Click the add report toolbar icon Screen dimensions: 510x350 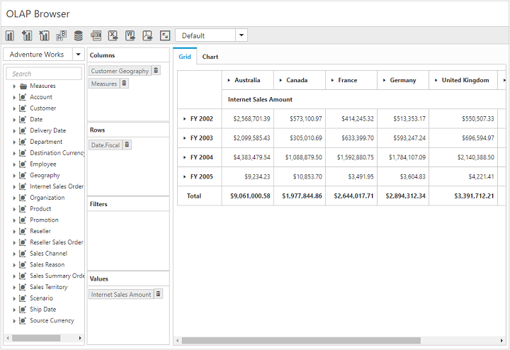[27, 35]
